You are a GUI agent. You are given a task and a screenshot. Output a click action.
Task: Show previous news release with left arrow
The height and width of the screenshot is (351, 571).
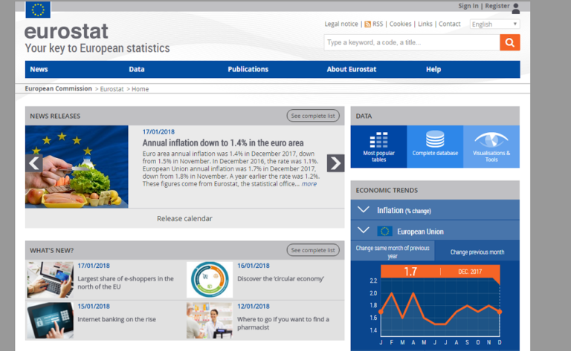pos(34,163)
